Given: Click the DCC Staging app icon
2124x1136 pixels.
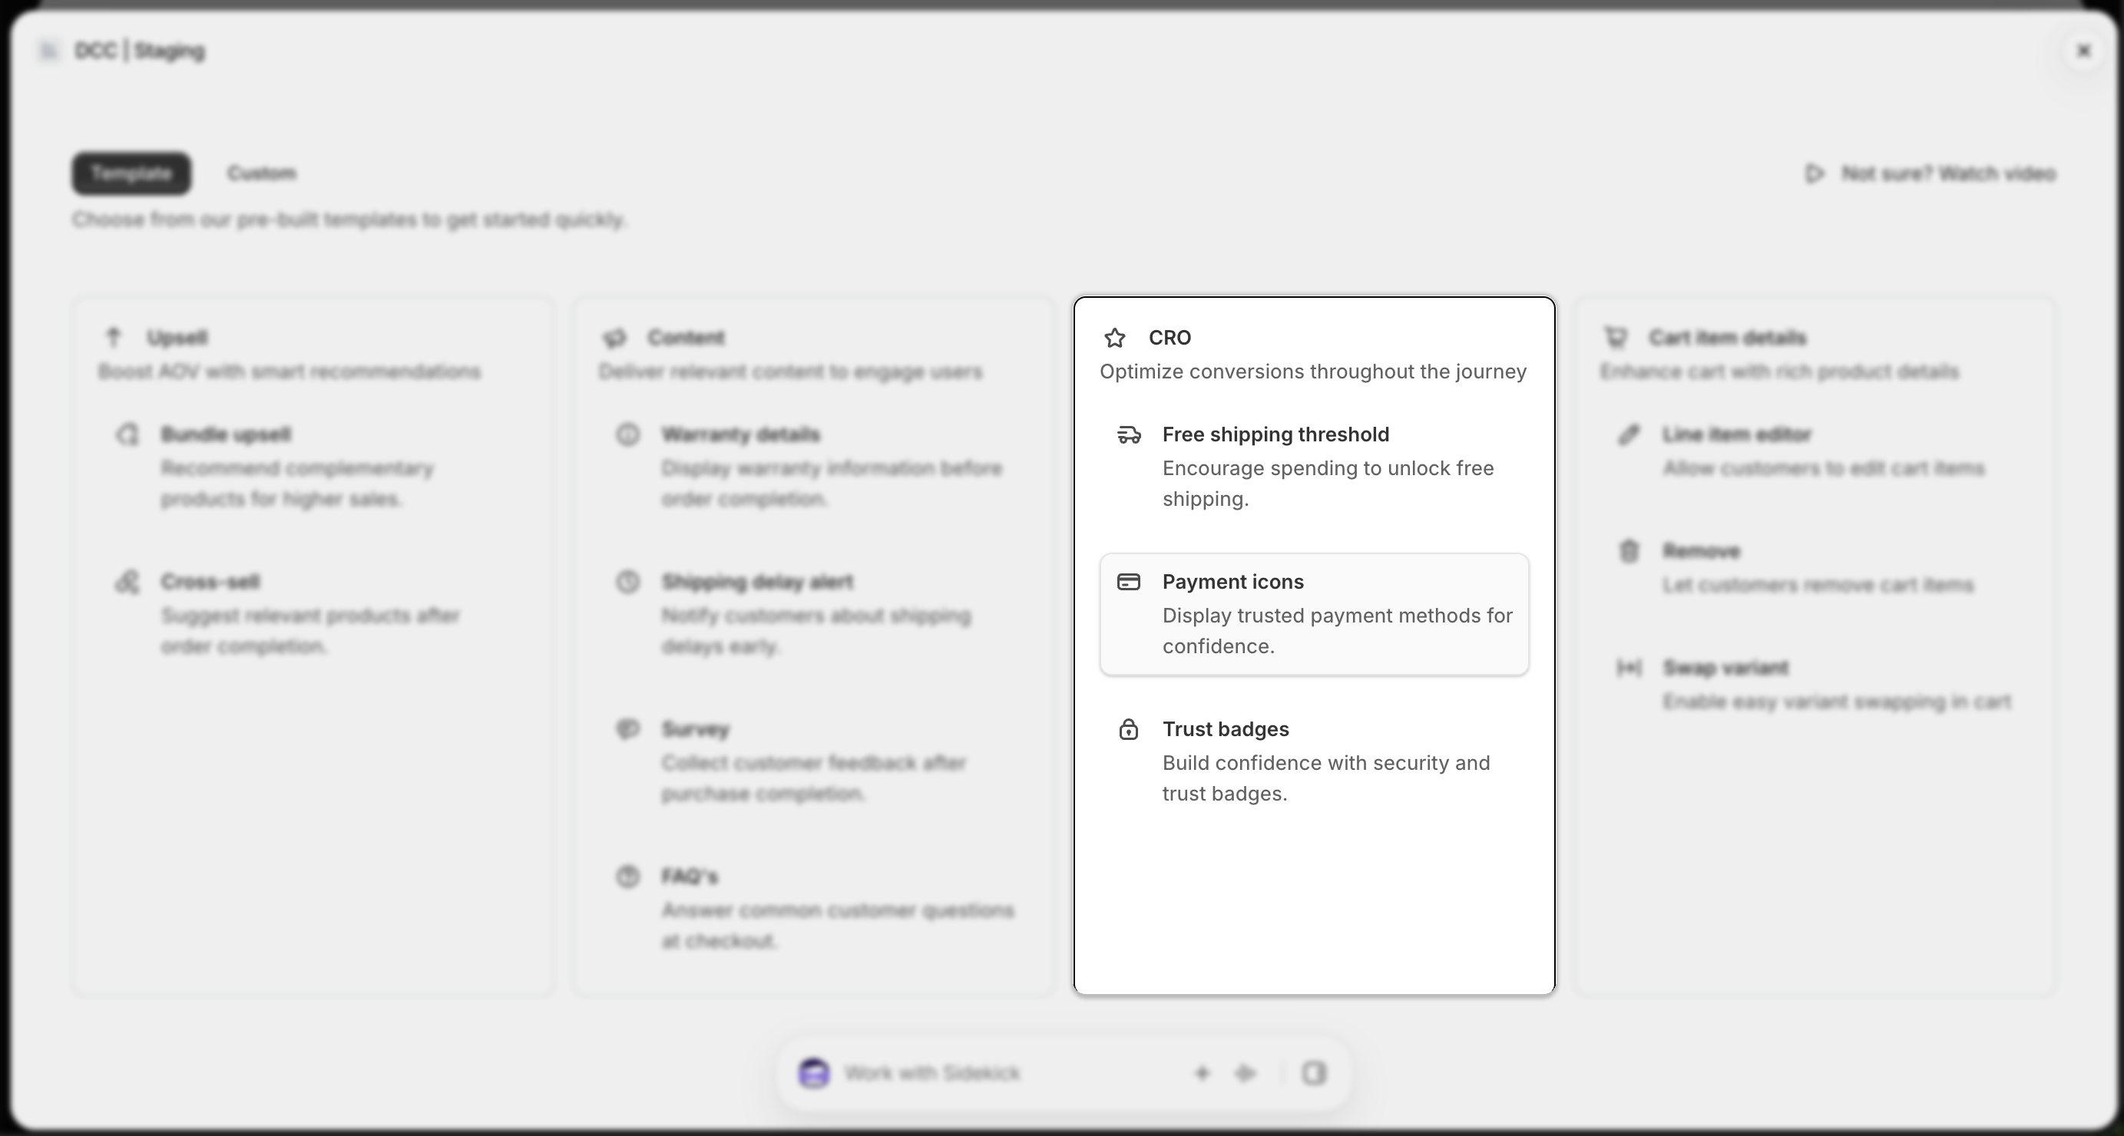Looking at the screenshot, I should tap(48, 51).
